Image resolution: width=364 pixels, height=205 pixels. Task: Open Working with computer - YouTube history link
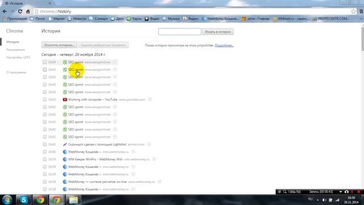93,100
